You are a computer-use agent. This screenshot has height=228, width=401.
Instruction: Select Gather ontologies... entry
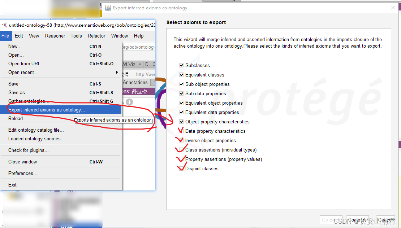pyautogui.click(x=61, y=101)
